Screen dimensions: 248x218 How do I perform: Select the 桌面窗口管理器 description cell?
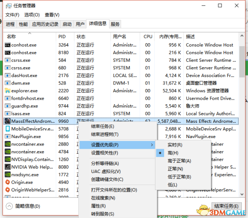pyautogui.click(x=201, y=83)
